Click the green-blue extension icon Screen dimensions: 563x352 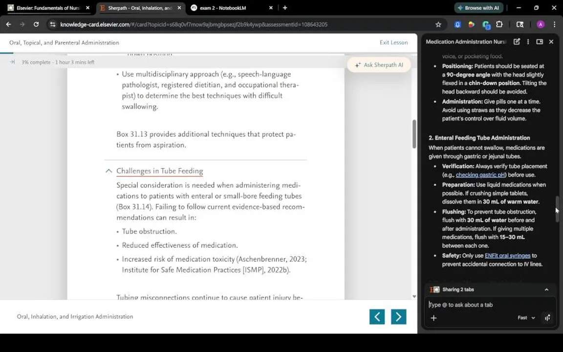486,25
